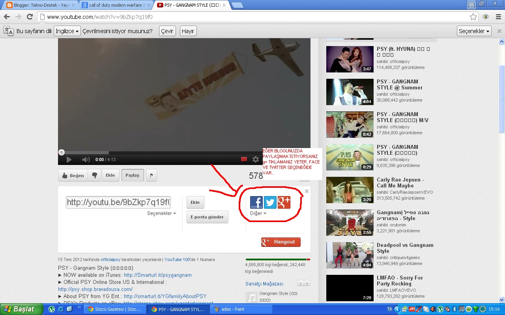Select the youtu.be share URL field
This screenshot has height=315, width=505.
118,202
